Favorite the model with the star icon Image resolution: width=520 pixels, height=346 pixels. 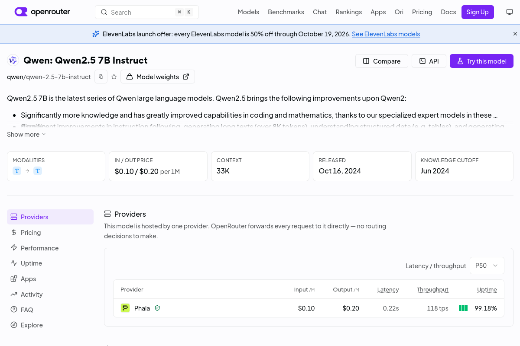click(x=114, y=77)
